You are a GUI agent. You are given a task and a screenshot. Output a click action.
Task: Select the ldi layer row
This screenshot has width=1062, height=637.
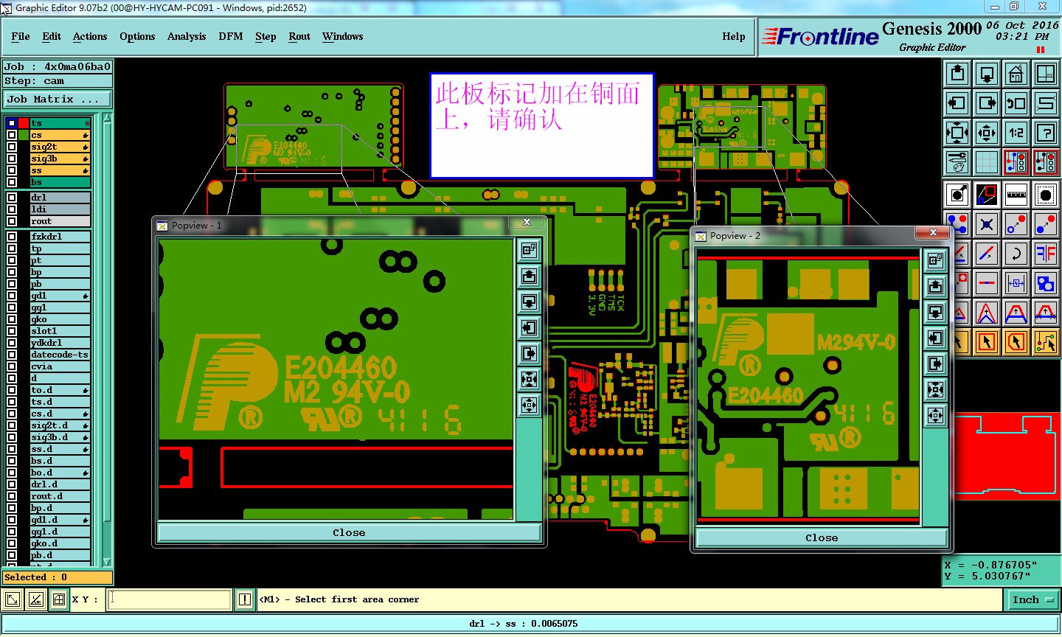click(60, 209)
